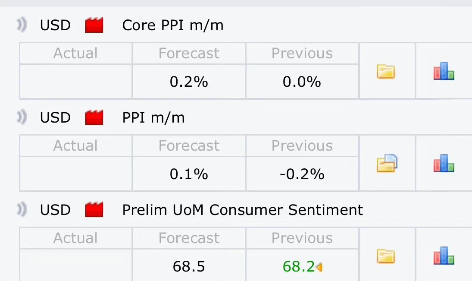Viewport: 472px width, 281px height.
Task: Open the Core PPI m/m folder details icon
Action: click(x=386, y=72)
